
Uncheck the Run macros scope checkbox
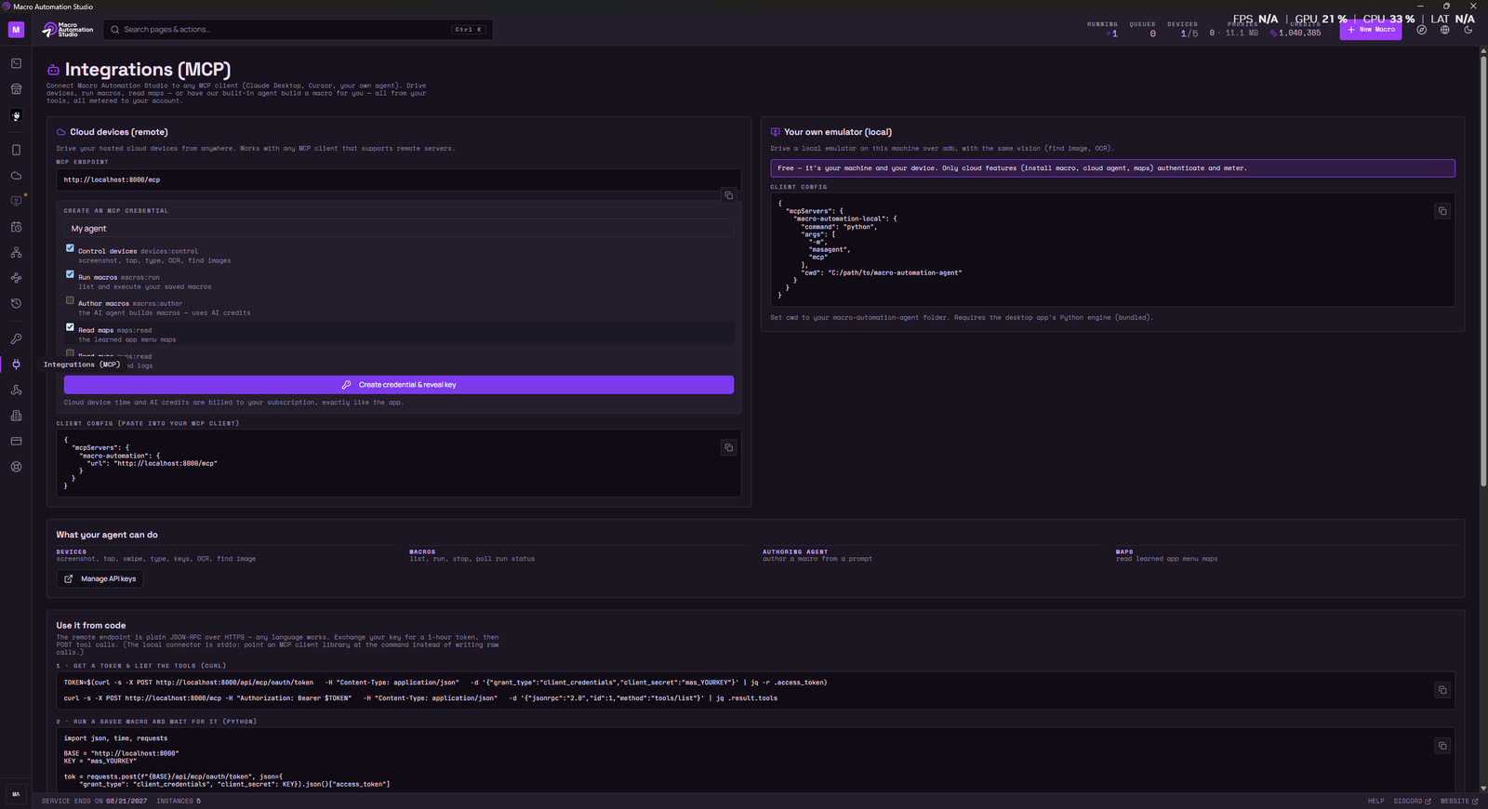70,274
